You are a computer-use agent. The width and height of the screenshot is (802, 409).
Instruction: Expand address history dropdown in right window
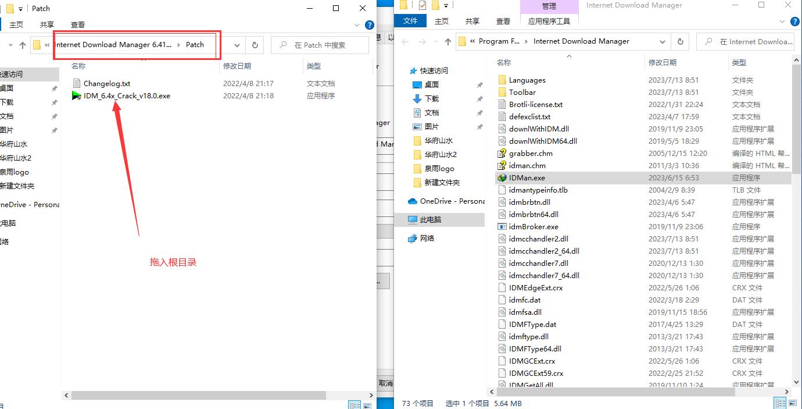pos(663,42)
